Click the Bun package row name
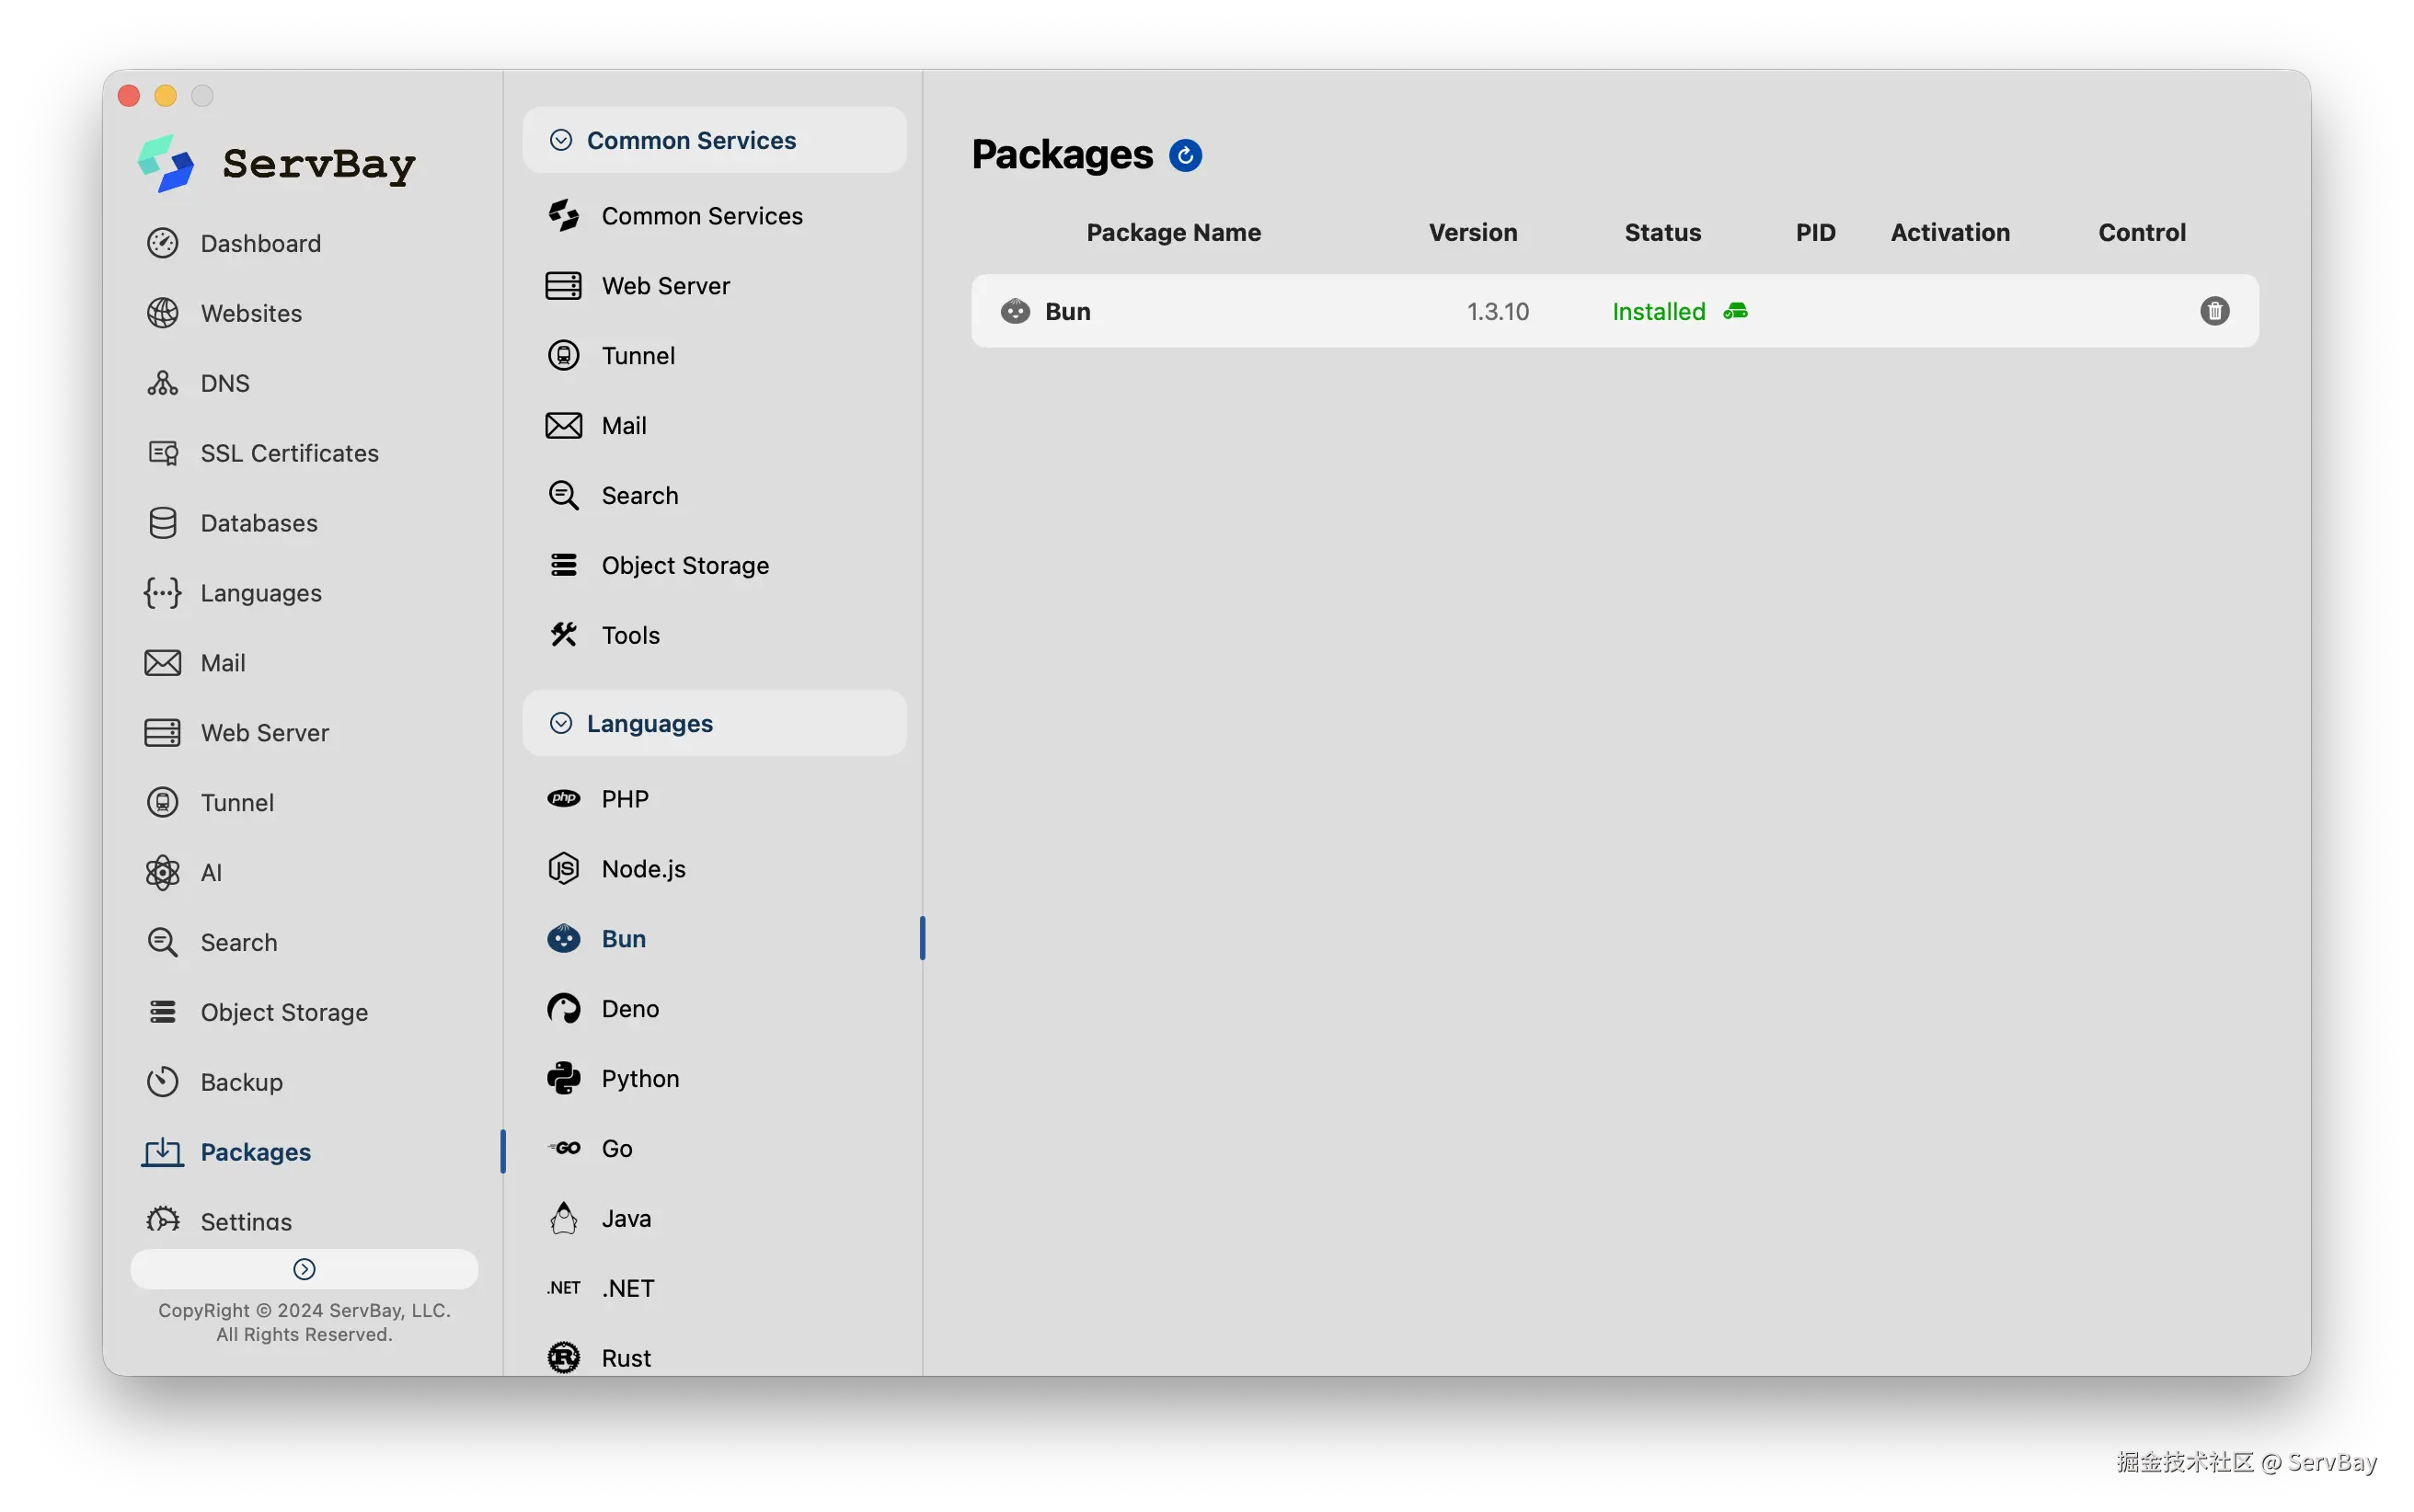This screenshot has height=1512, width=2414. click(x=1067, y=311)
